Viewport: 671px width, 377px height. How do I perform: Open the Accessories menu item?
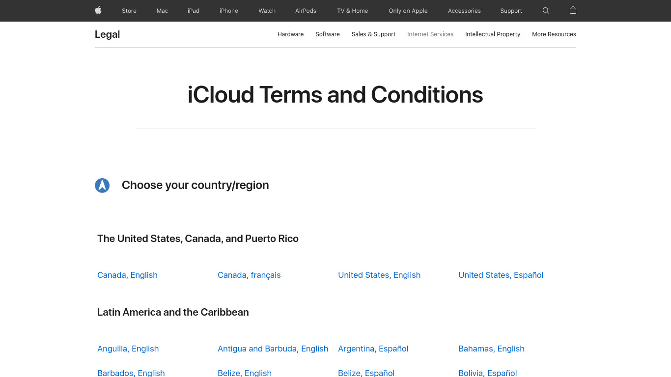(x=464, y=11)
